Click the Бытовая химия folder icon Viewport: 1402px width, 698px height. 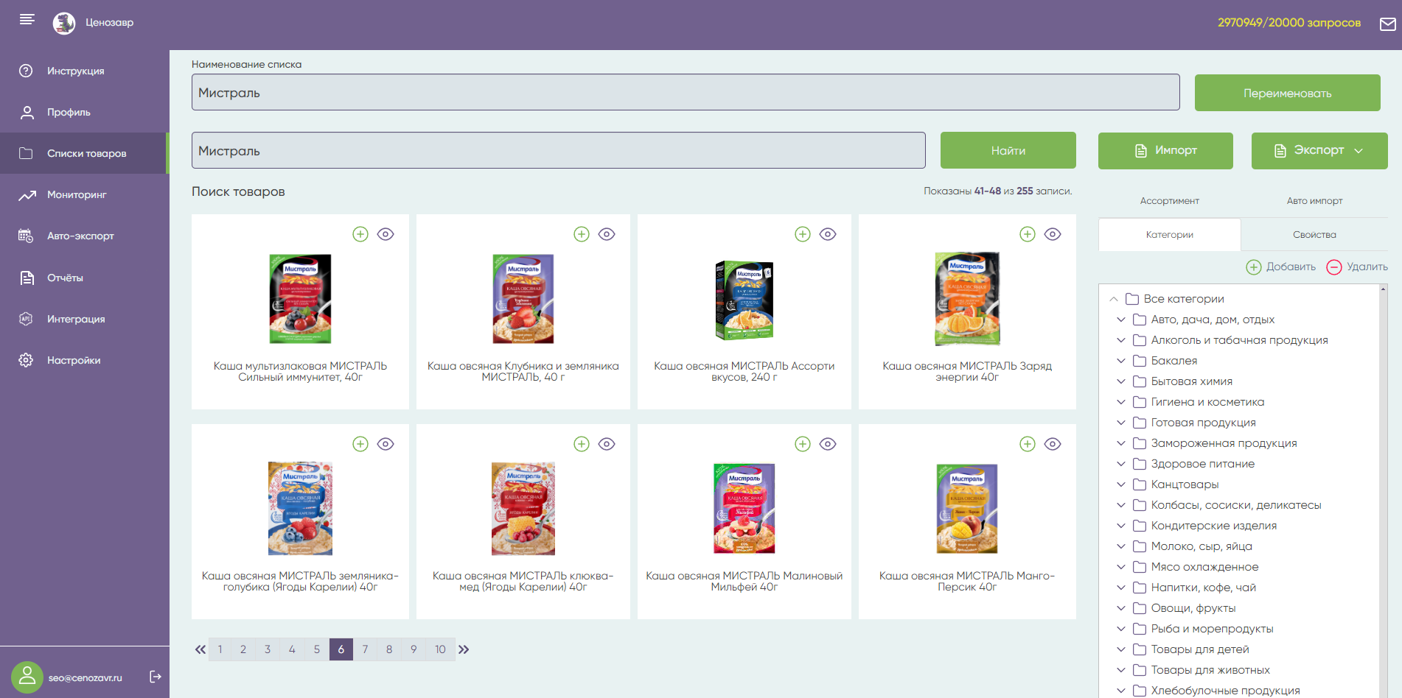1140,381
